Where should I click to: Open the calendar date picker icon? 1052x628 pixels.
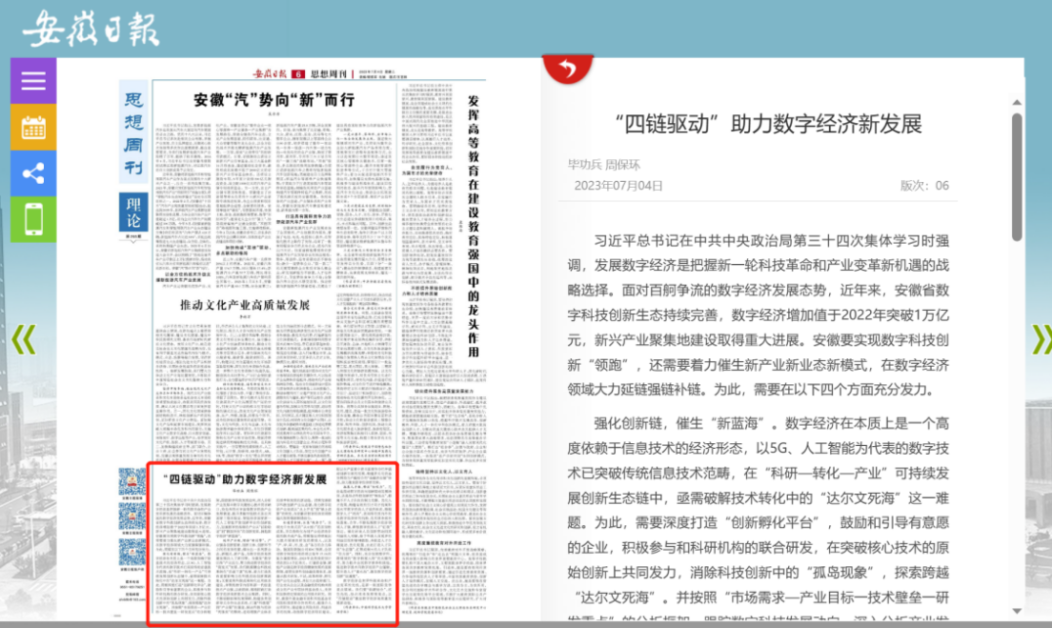(x=33, y=126)
